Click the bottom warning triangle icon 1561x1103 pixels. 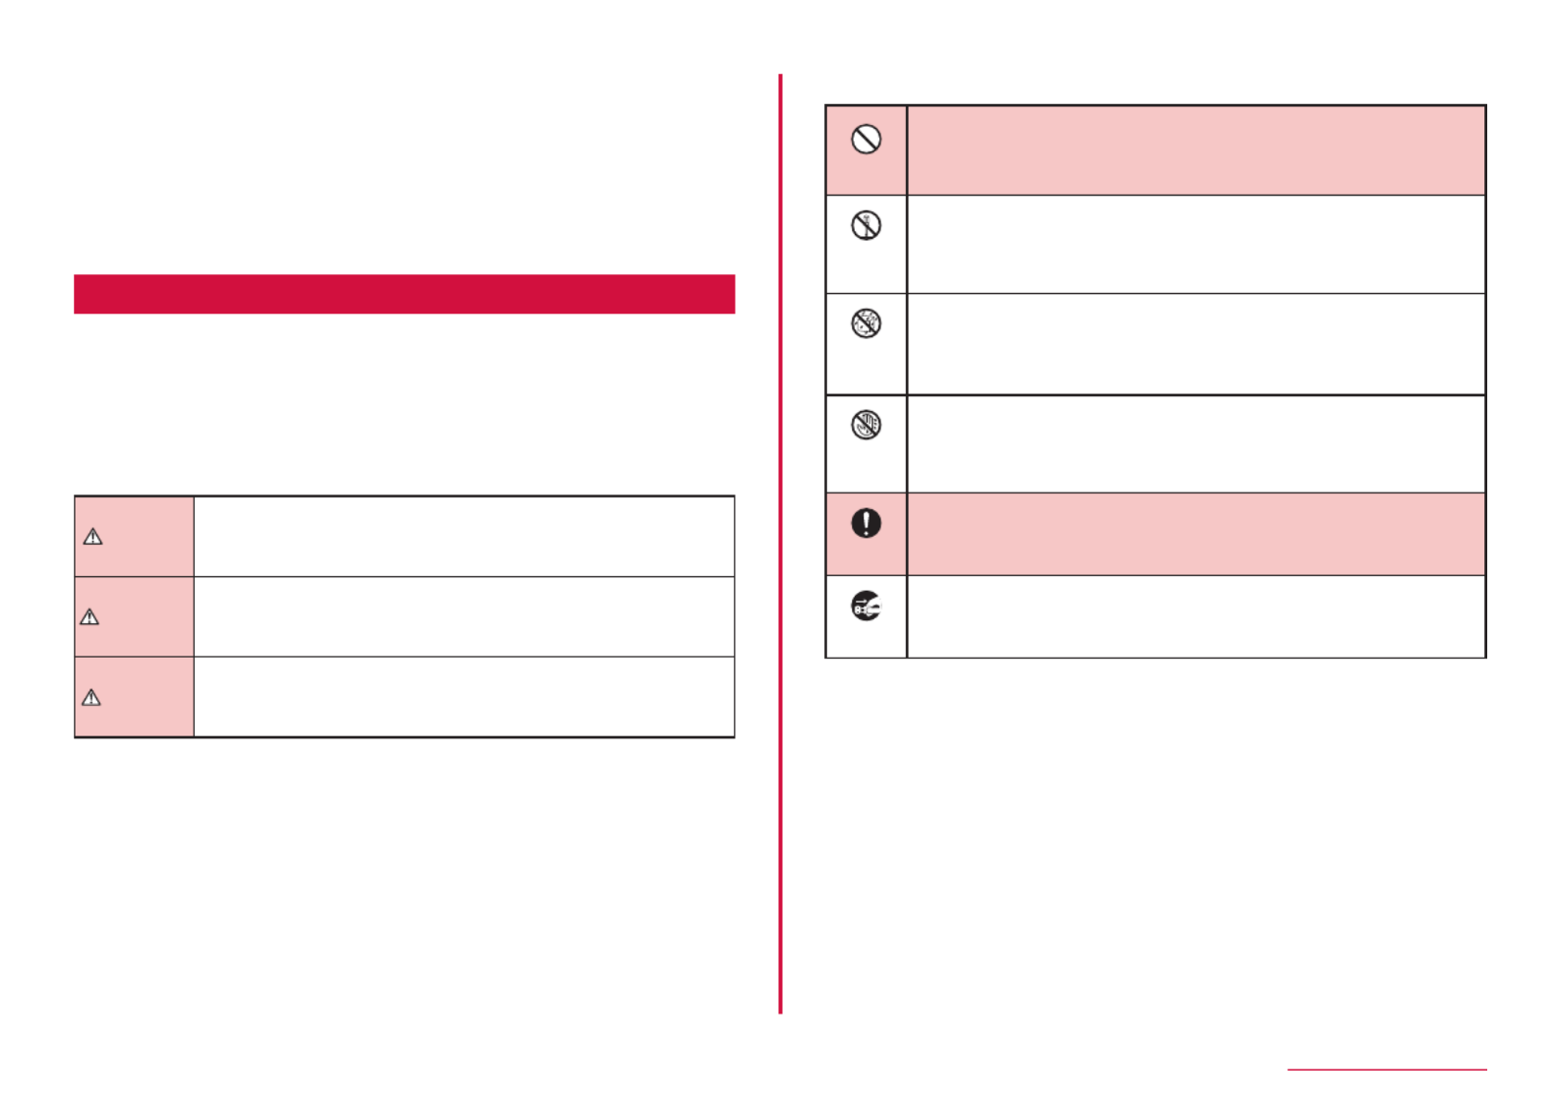coord(91,698)
